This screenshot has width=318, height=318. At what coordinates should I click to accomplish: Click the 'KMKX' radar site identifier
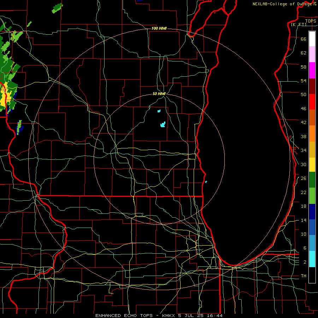169,316
